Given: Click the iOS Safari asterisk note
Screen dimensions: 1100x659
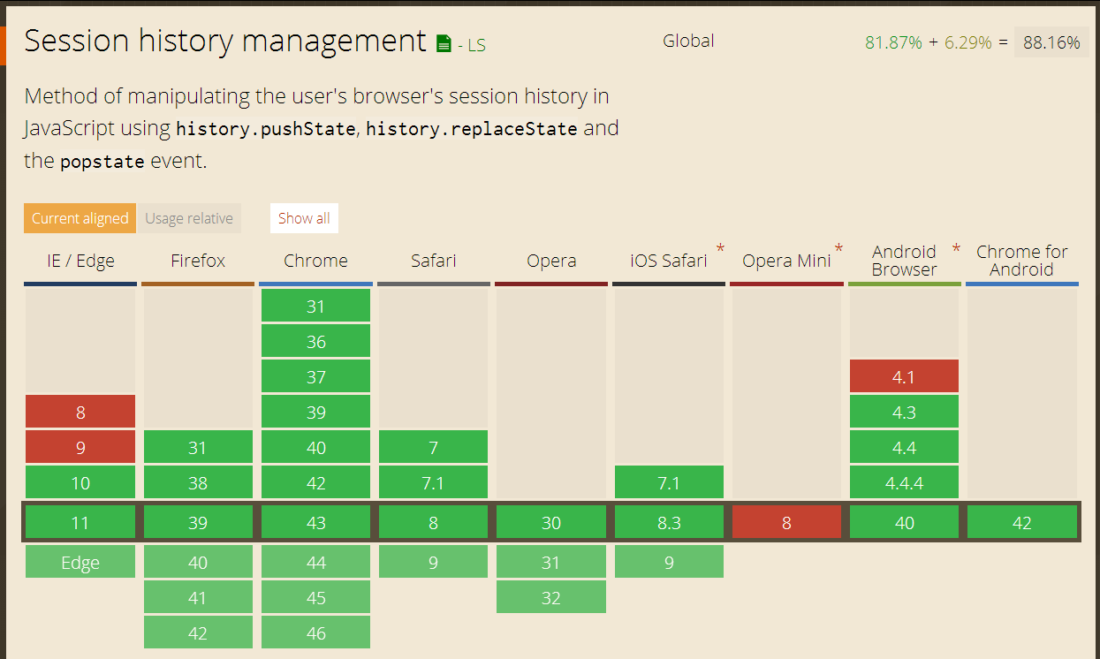Looking at the screenshot, I should (x=721, y=249).
